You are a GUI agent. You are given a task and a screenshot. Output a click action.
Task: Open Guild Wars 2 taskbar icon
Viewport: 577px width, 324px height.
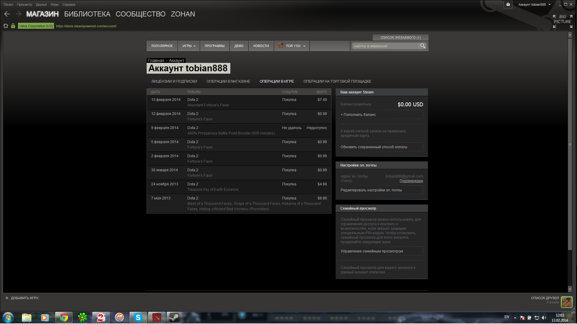pos(101,318)
